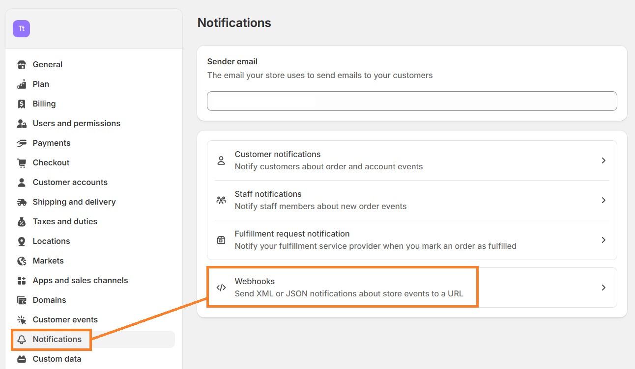635x369 pixels.
Task: Open Customer notifications via its chevron
Action: point(604,160)
